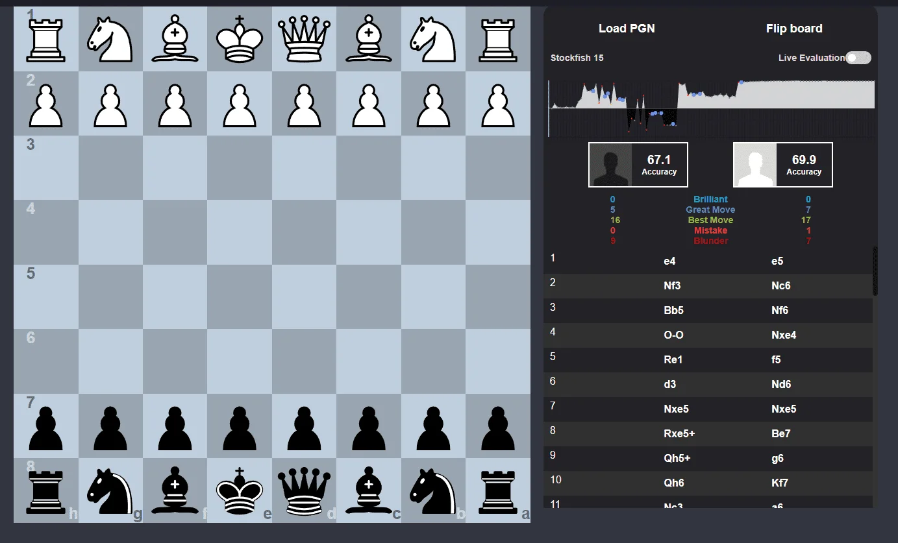
Task: Jump to the O-O castling move
Action: (x=674, y=335)
